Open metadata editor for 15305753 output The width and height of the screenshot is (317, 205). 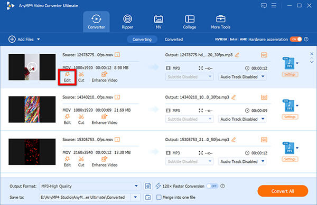coord(264,140)
